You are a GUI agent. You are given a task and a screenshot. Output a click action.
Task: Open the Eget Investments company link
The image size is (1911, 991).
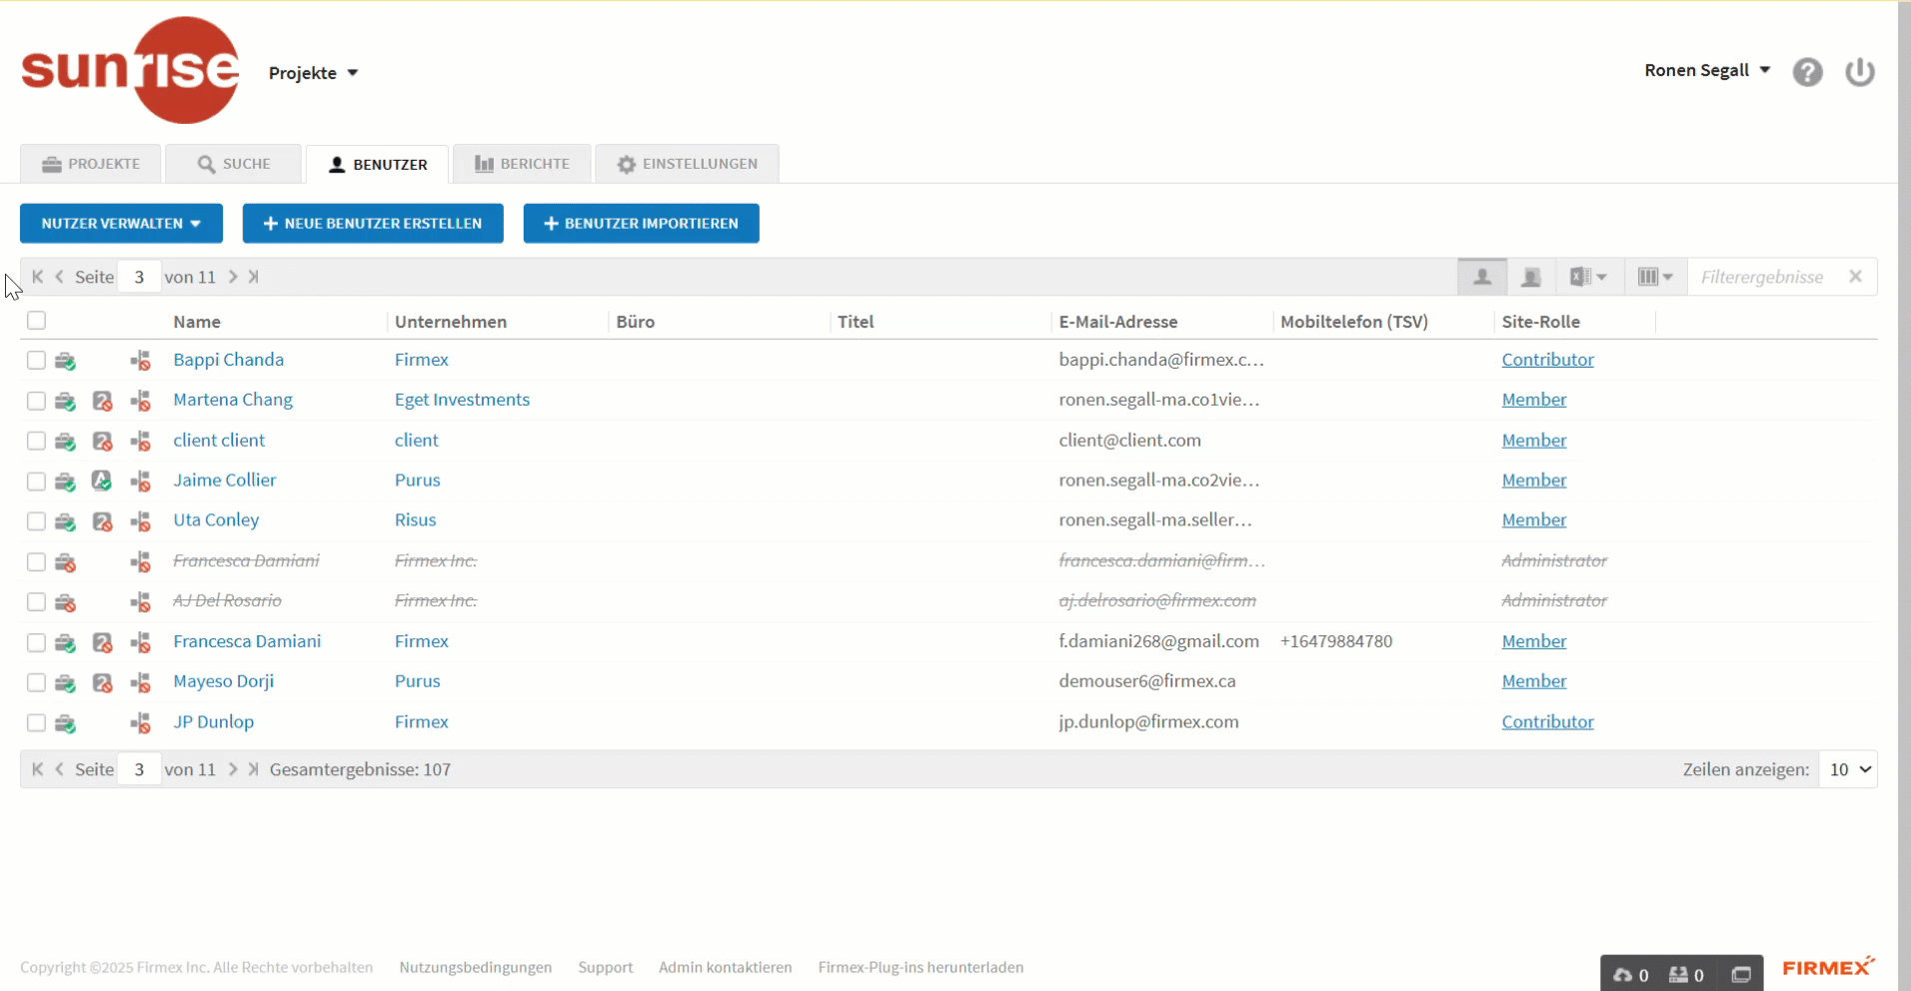(x=462, y=400)
